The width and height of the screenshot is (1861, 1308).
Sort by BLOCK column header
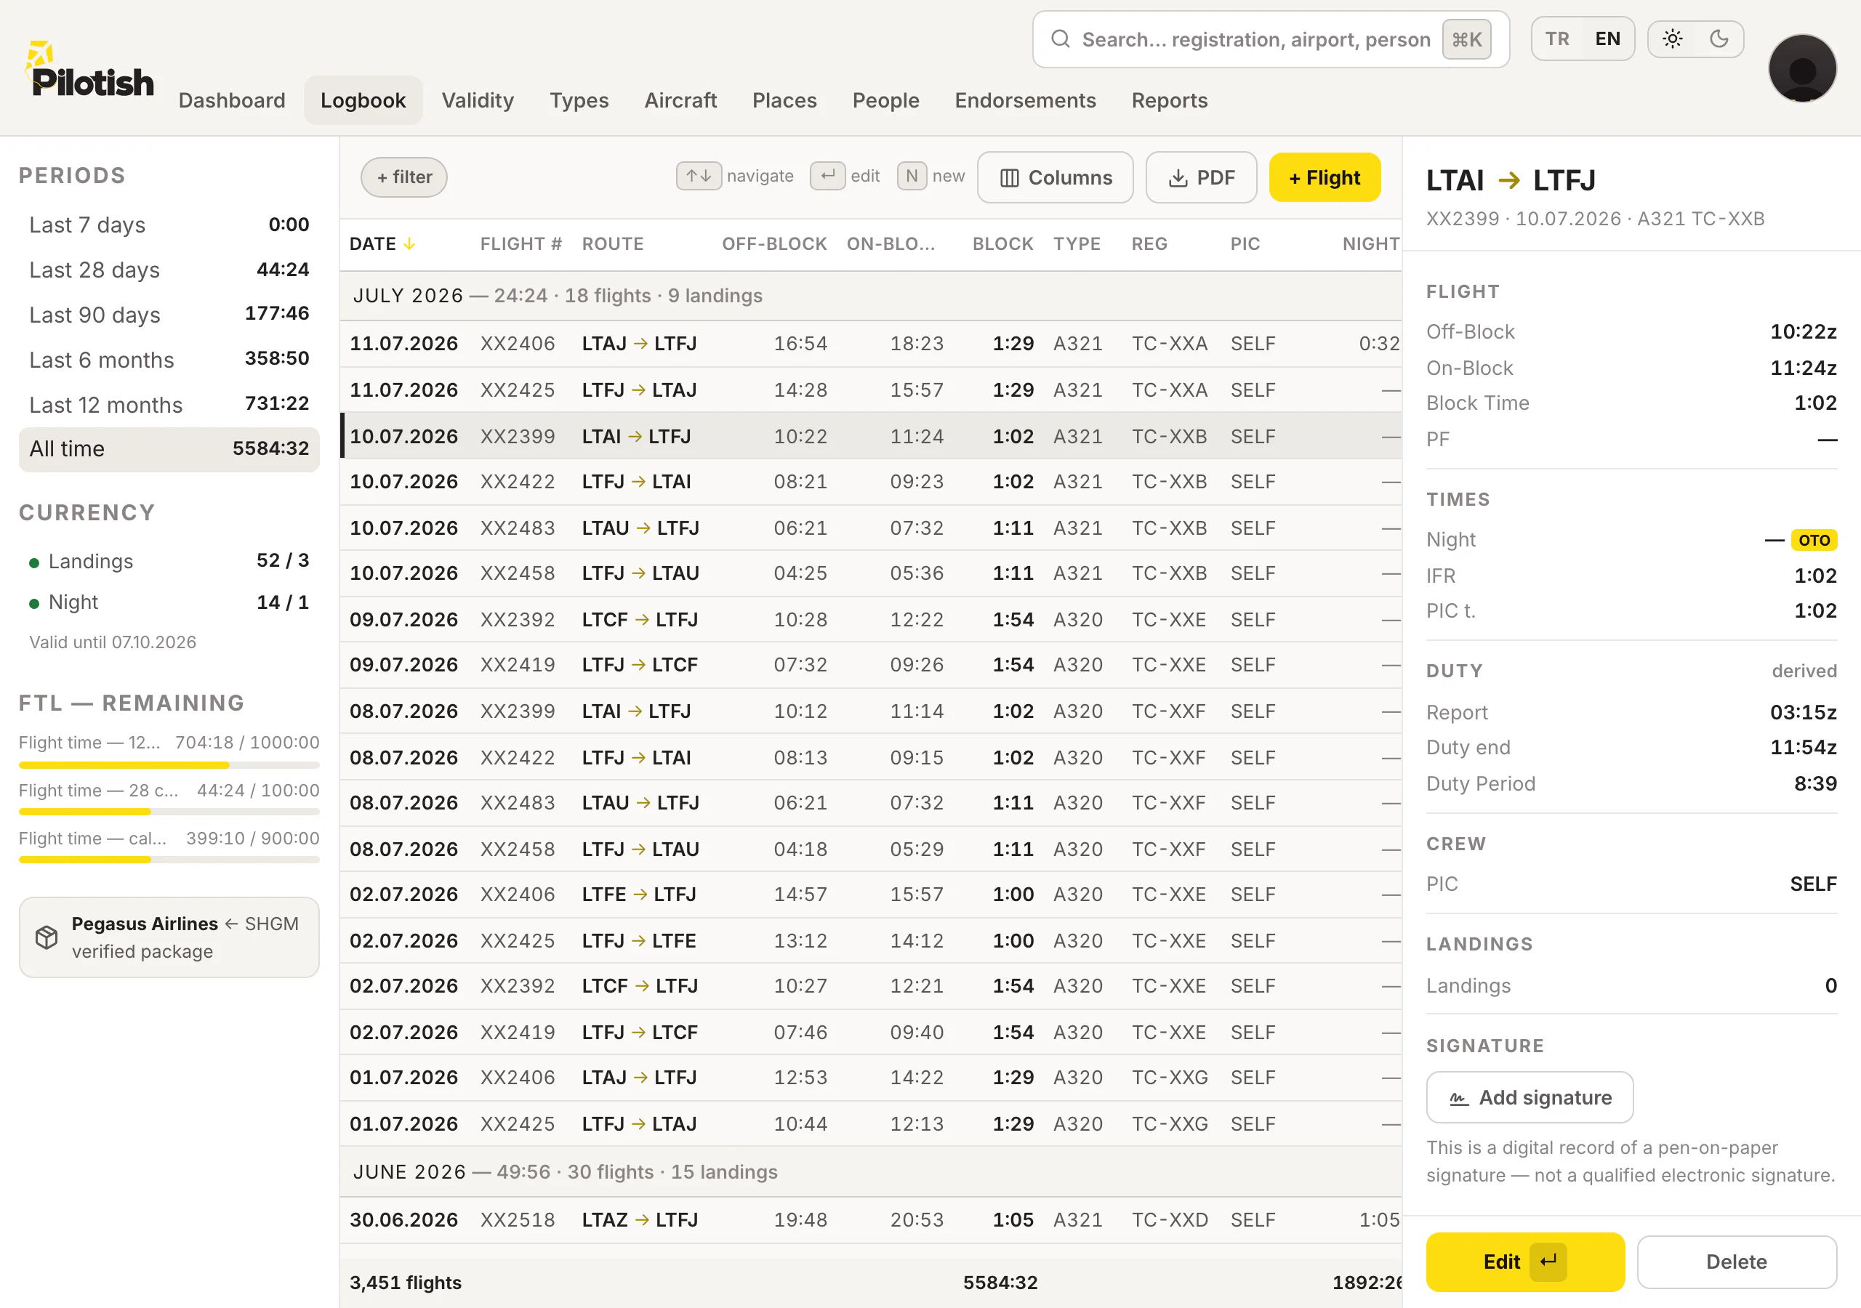pos(1002,244)
